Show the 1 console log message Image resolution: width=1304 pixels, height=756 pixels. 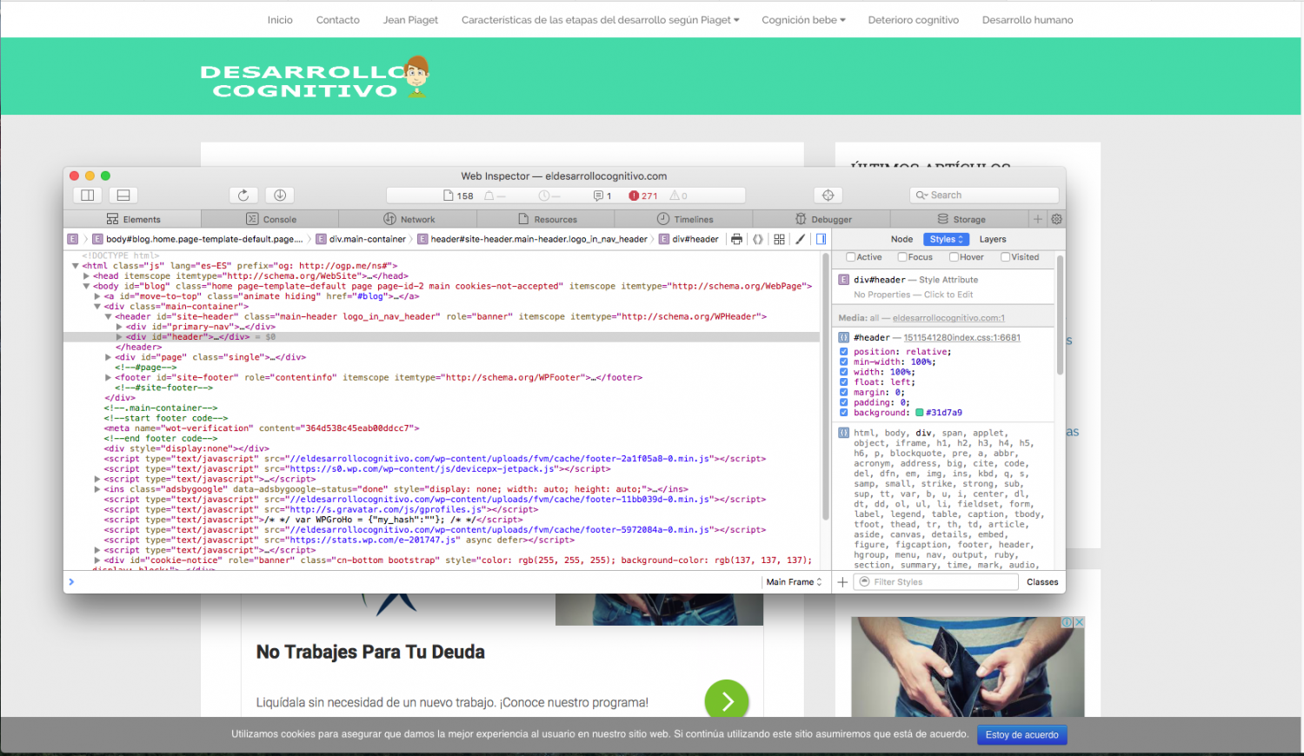(x=602, y=196)
